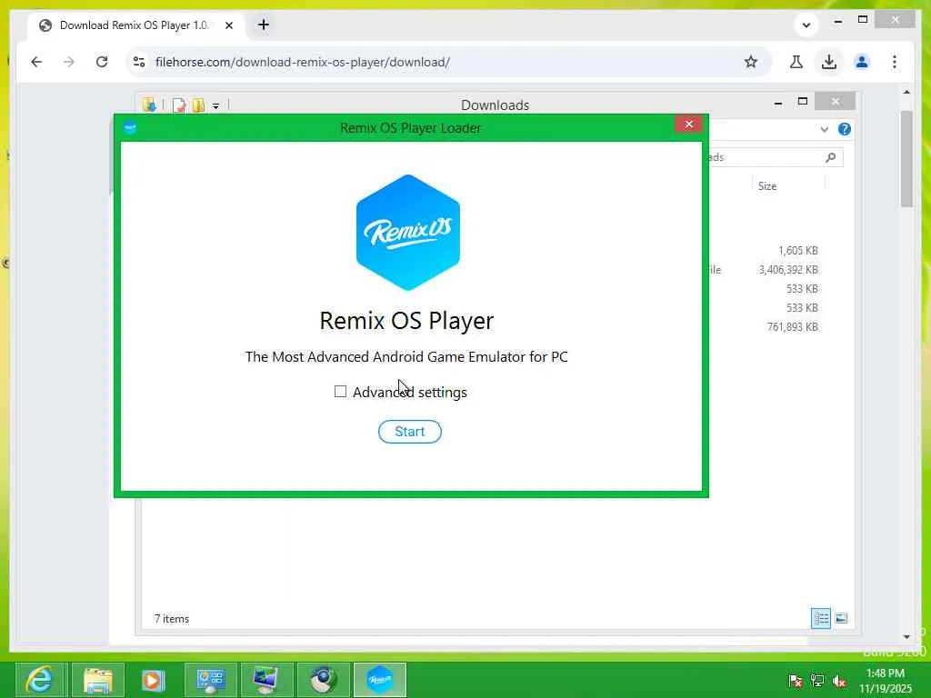Screen dimensions: 931x698
Task: Click the small Remix icon in loader title bar
Action: (130, 127)
